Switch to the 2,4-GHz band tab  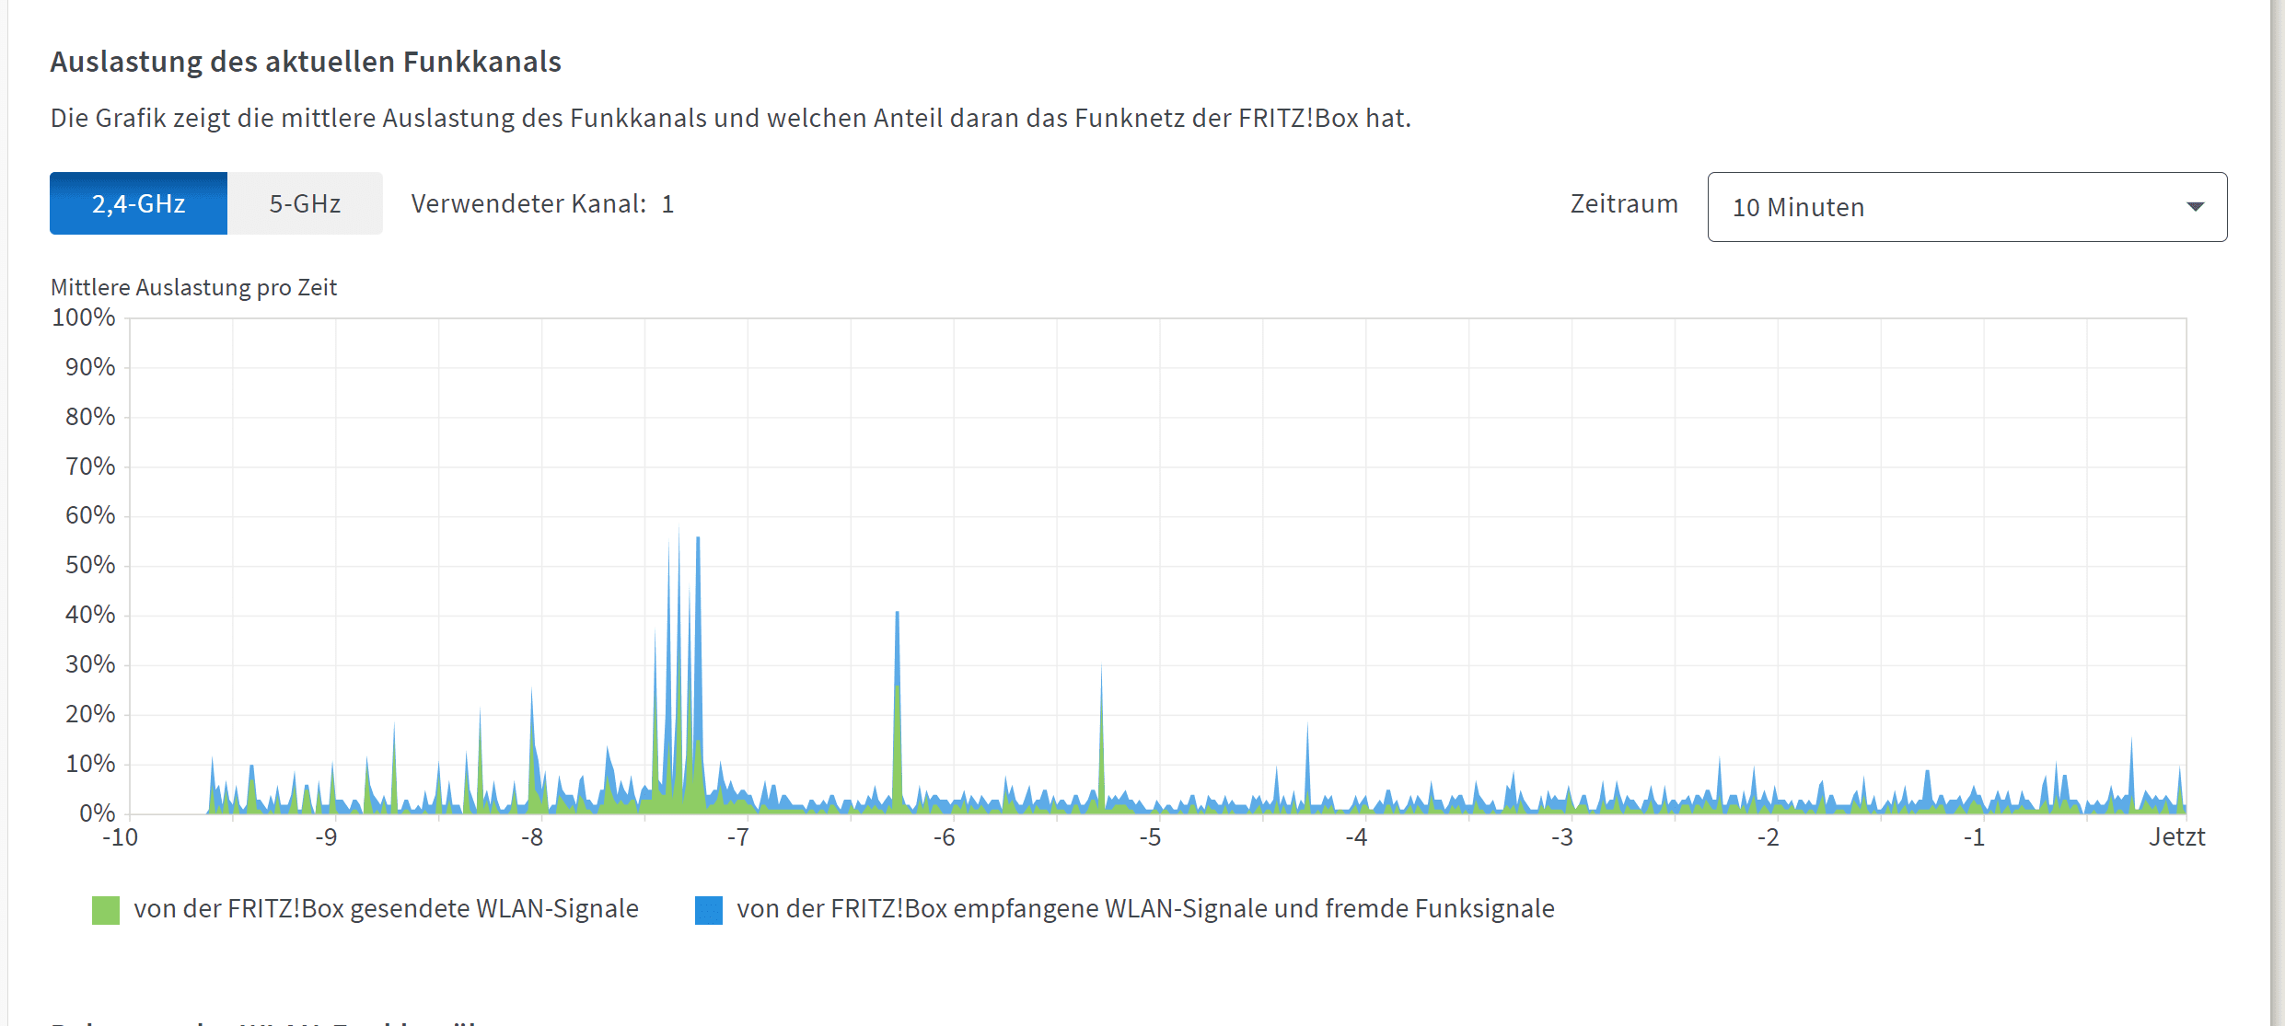tap(138, 203)
